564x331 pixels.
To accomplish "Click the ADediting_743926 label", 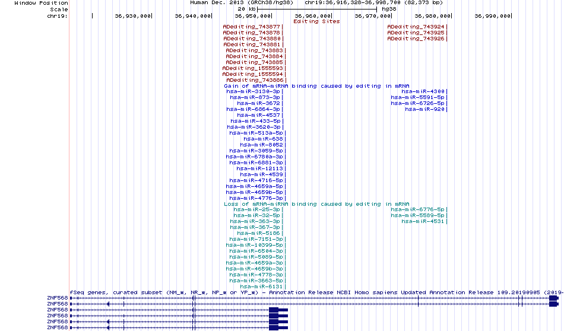I will [x=416, y=39].
